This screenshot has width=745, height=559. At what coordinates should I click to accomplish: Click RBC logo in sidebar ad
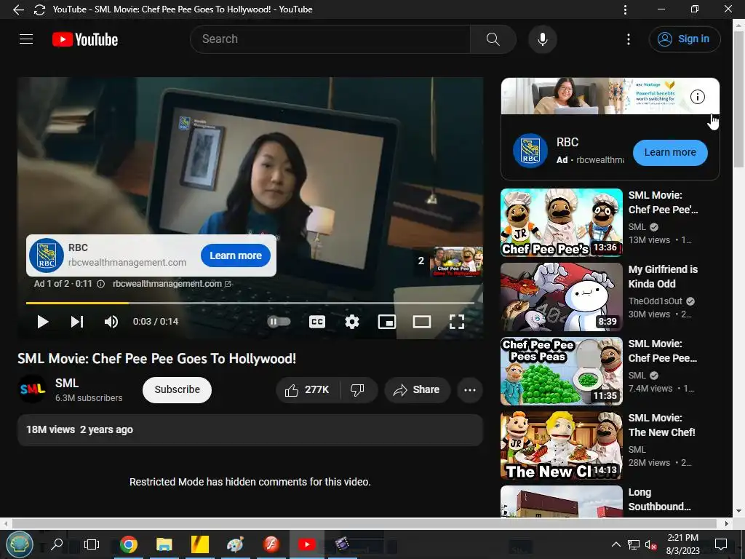[530, 151]
